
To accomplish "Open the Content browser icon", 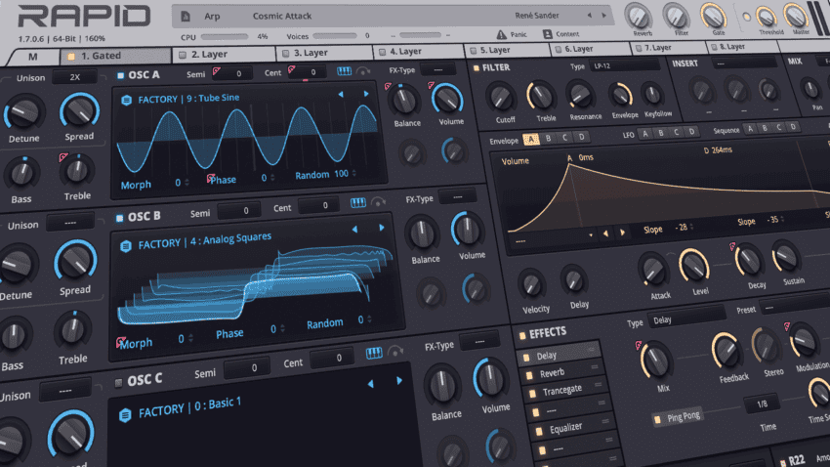I will (x=547, y=35).
